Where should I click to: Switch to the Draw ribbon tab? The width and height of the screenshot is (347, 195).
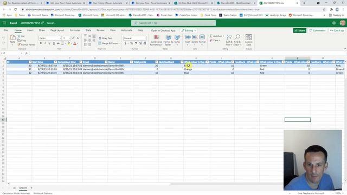tap(42, 30)
